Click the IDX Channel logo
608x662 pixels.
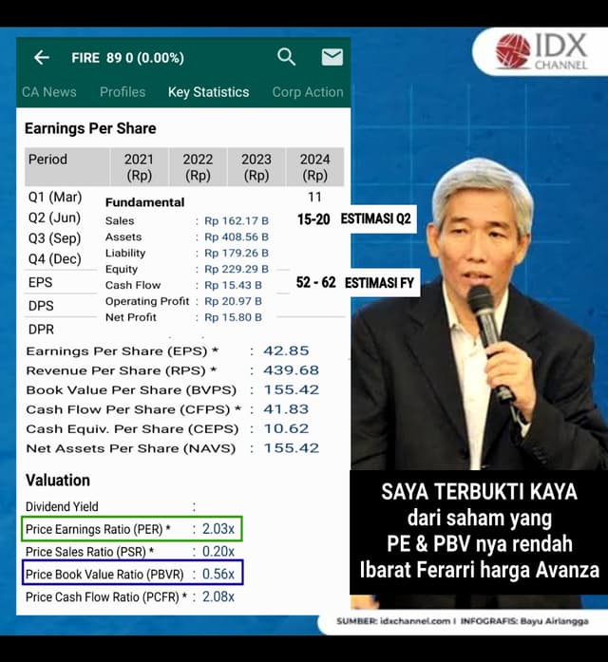[x=537, y=51]
